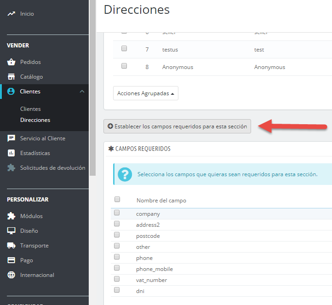Open Internacional menu item

point(37,275)
